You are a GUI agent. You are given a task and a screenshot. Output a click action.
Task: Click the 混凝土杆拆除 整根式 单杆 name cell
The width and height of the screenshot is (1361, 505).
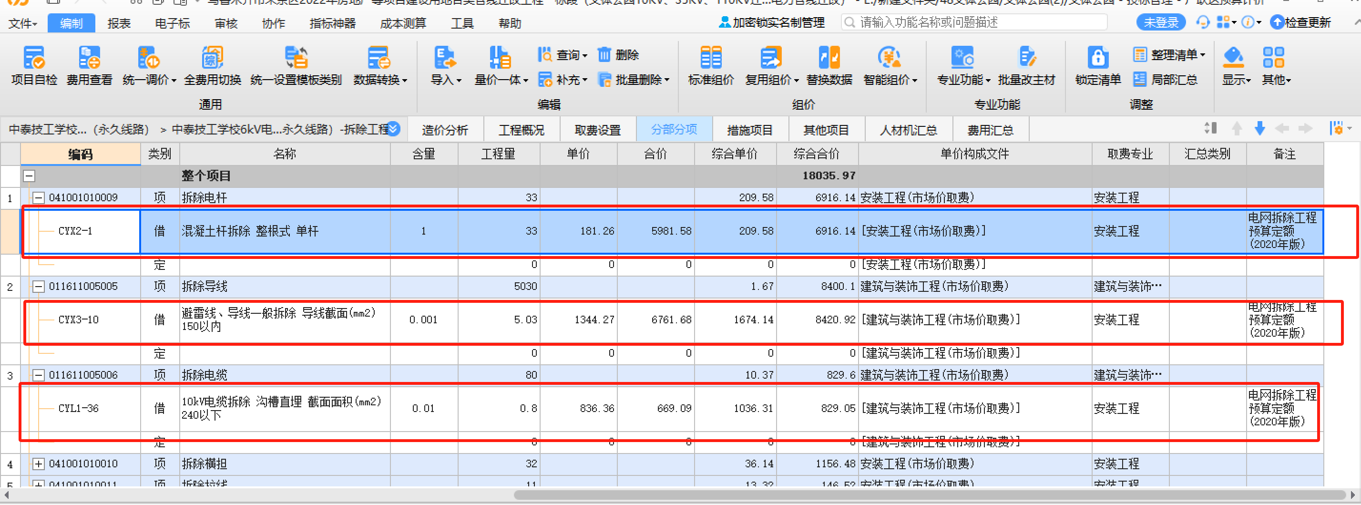285,231
